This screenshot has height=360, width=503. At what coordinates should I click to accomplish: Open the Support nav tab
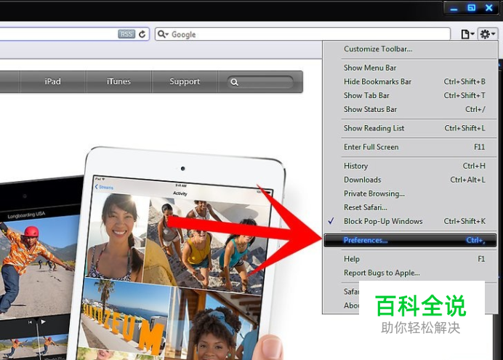click(185, 81)
